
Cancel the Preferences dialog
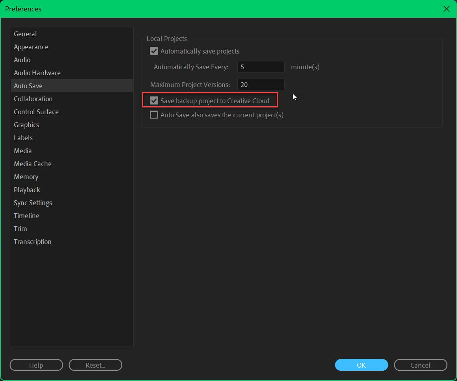pos(421,365)
